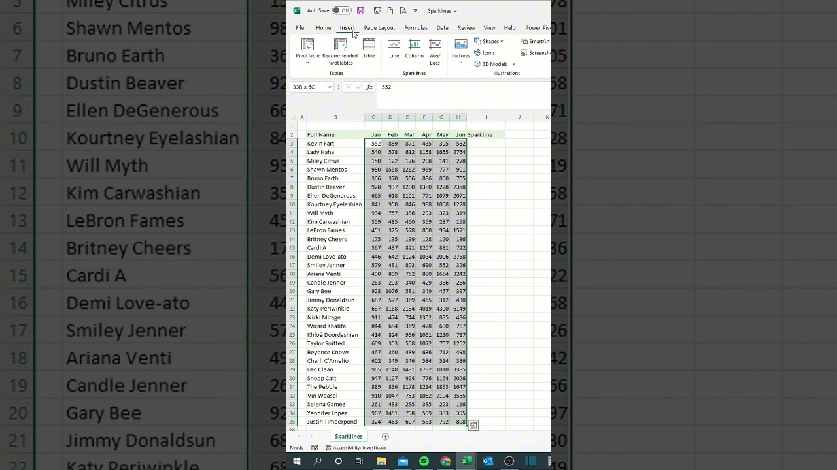Switch to the View tab

pyautogui.click(x=489, y=28)
